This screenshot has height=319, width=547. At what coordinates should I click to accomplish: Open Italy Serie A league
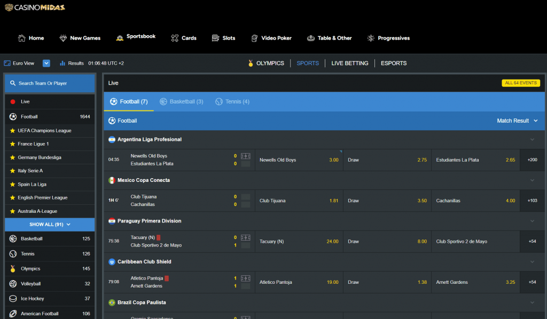[x=50, y=171]
